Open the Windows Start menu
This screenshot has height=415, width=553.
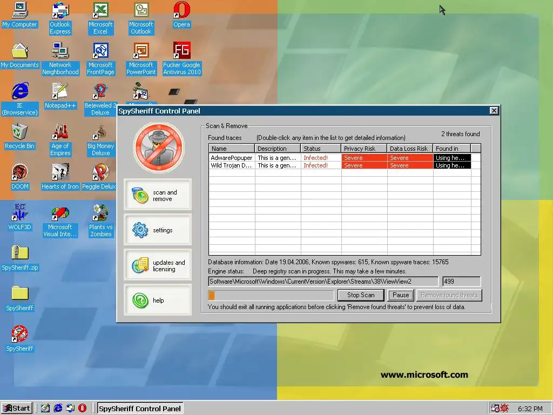click(x=17, y=409)
